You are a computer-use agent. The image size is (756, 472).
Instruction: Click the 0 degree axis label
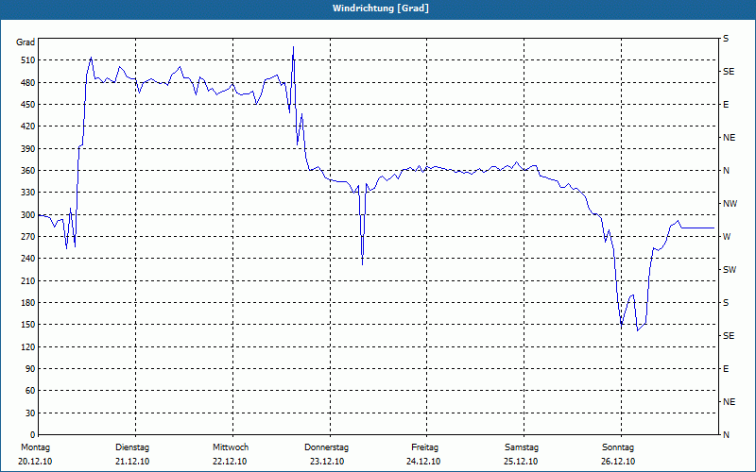point(32,435)
